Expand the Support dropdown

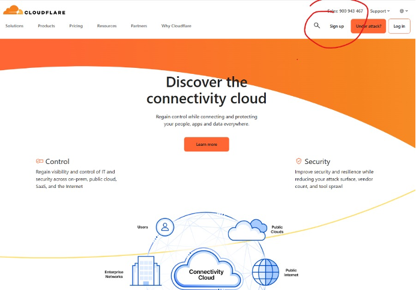pos(380,11)
